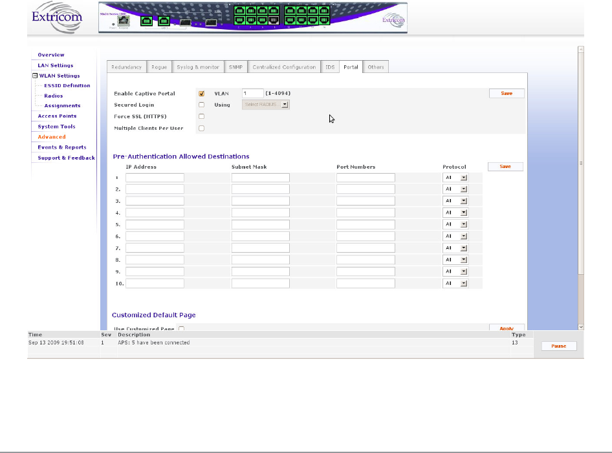Open the Assignments page
The width and height of the screenshot is (612, 453).
63,105
